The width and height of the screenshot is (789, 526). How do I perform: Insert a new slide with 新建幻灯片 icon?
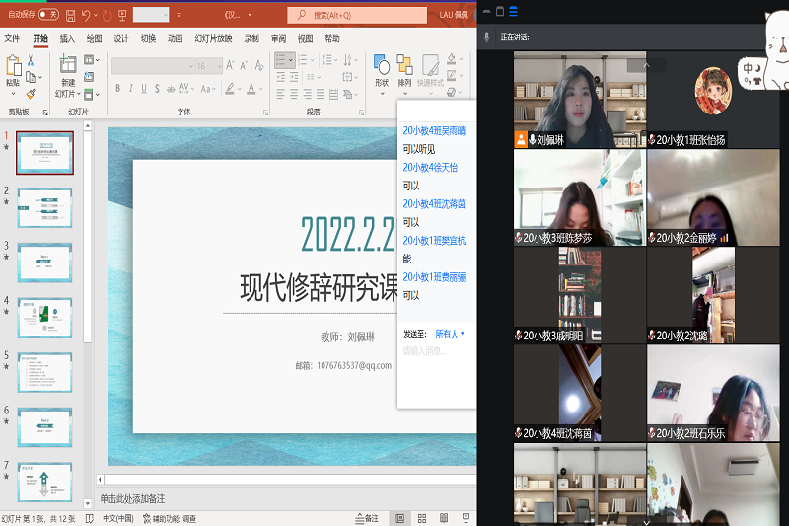click(66, 69)
